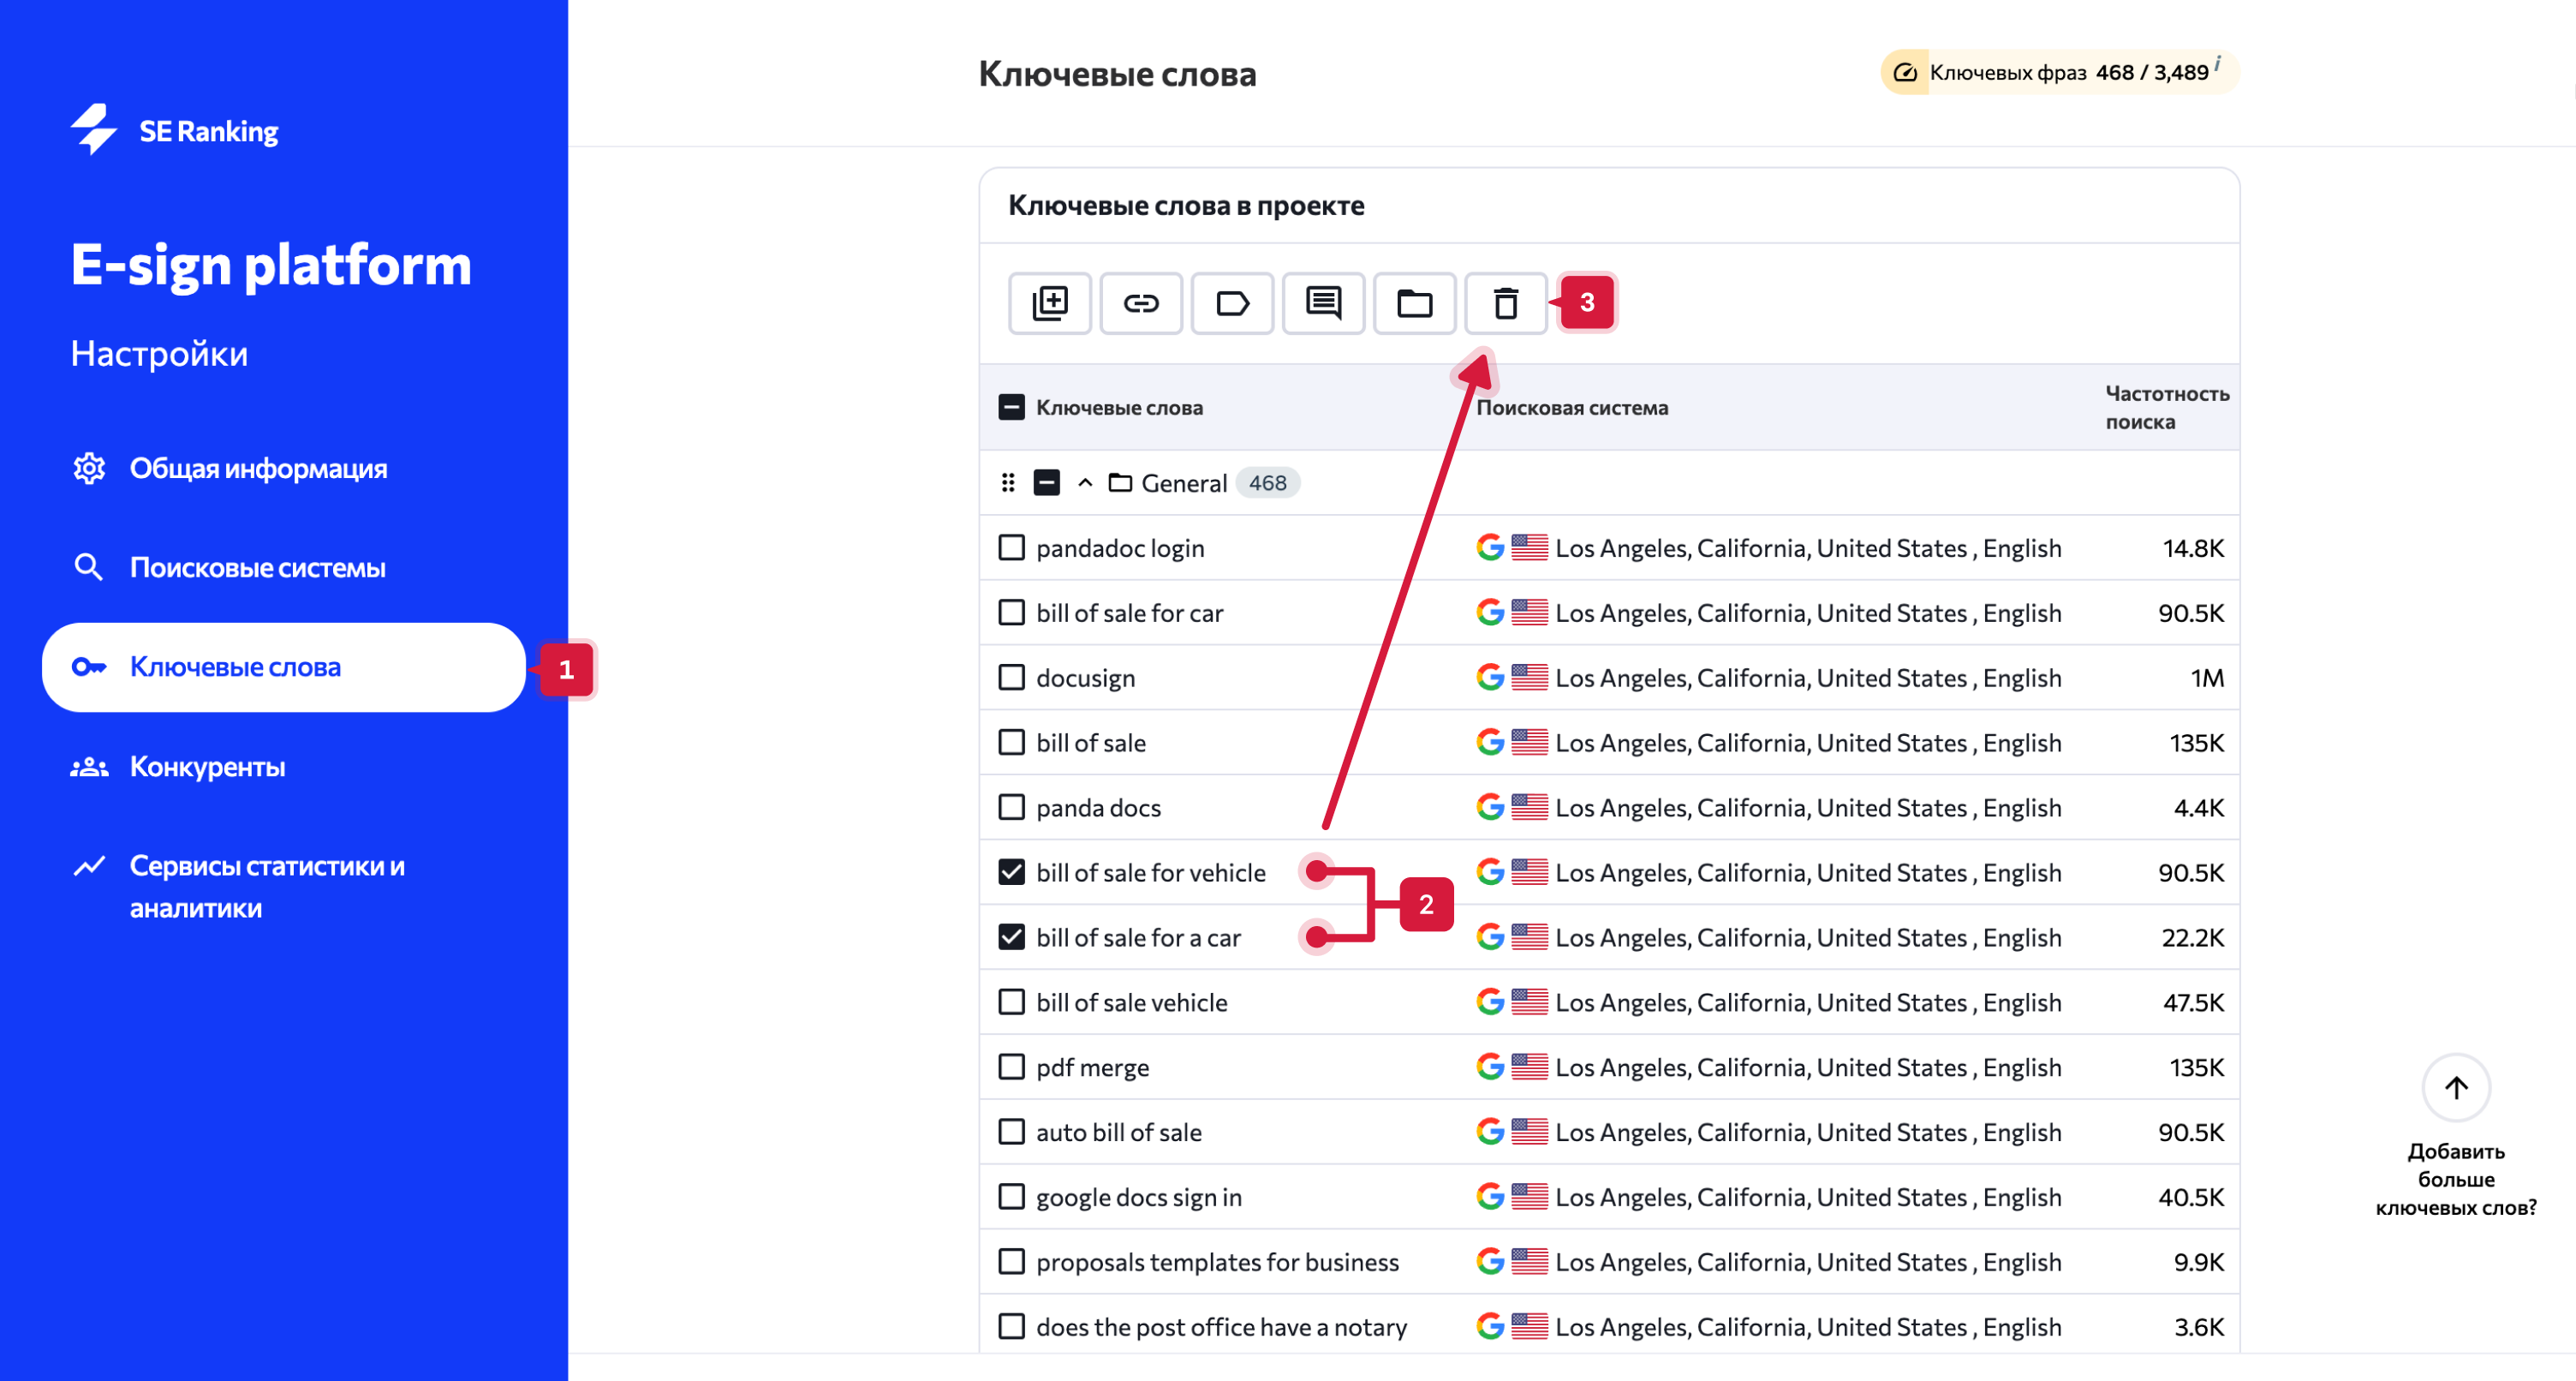
Task: Click the move to folder toolbar icon
Action: (1414, 302)
